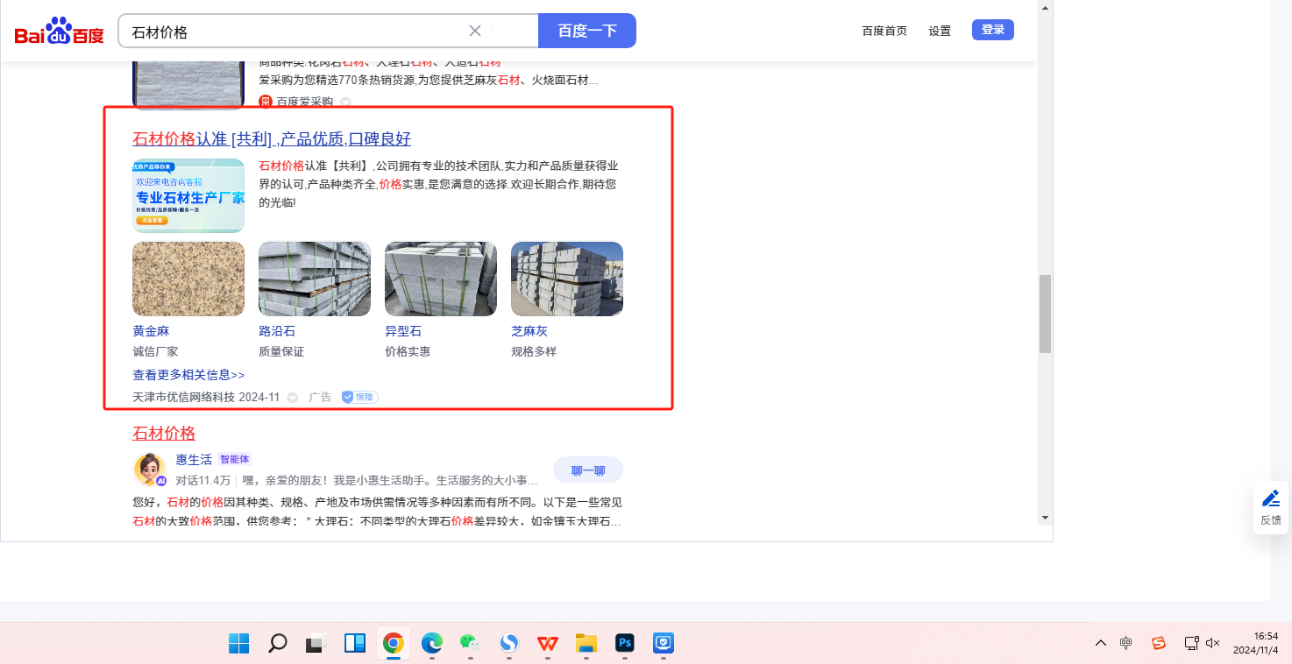Click the 百度一下 search button
Screen dimensions: 1292x664
point(586,31)
